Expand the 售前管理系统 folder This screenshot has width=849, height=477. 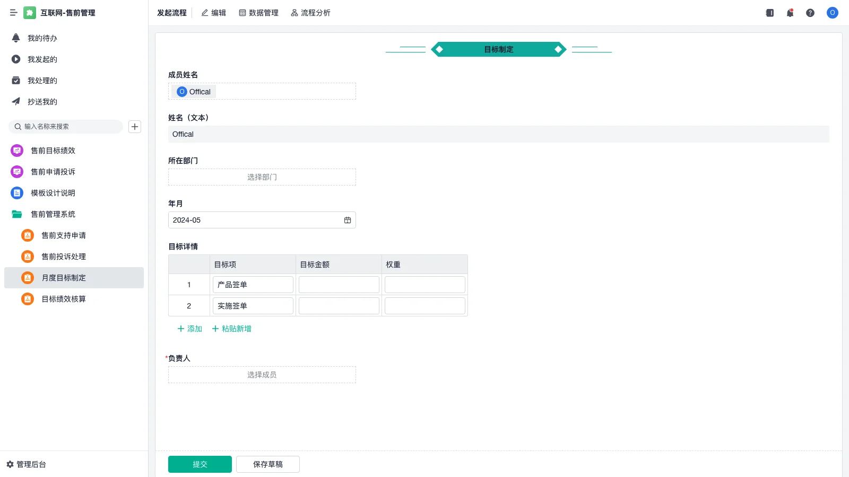[x=53, y=214]
